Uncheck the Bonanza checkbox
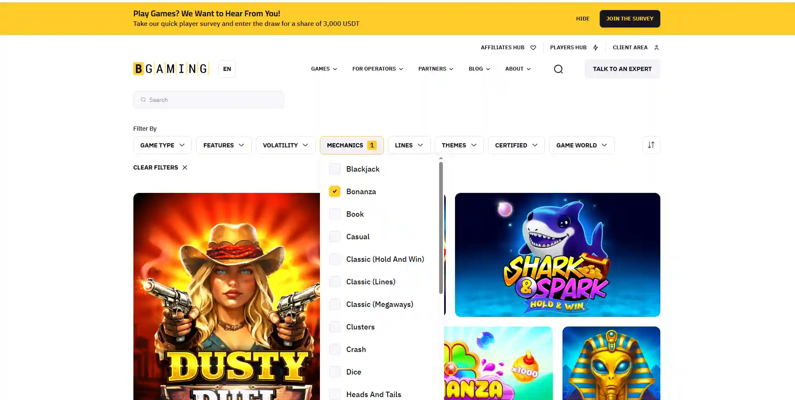This screenshot has height=400, width=795. 335,191
